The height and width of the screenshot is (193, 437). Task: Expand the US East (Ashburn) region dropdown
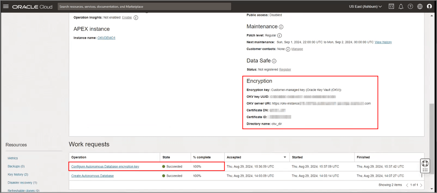click(x=365, y=7)
